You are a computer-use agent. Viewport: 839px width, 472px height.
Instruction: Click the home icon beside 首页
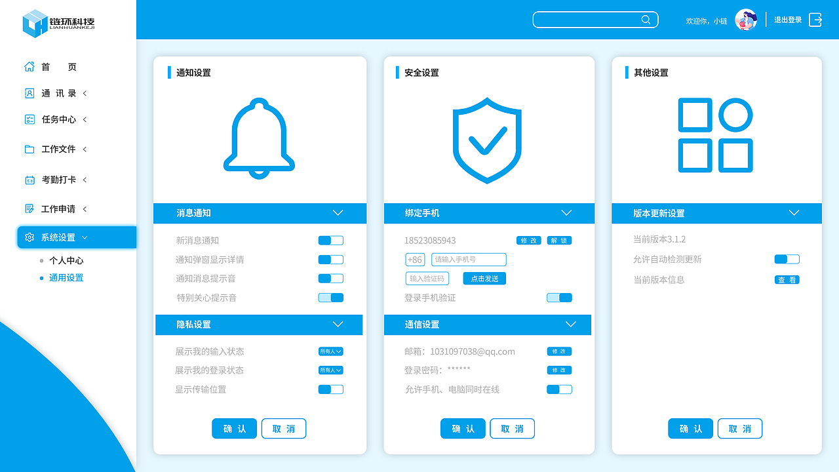point(29,66)
